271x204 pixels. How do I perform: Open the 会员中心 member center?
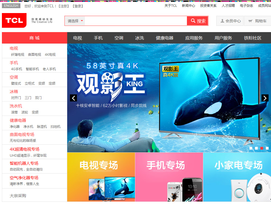[230, 21]
